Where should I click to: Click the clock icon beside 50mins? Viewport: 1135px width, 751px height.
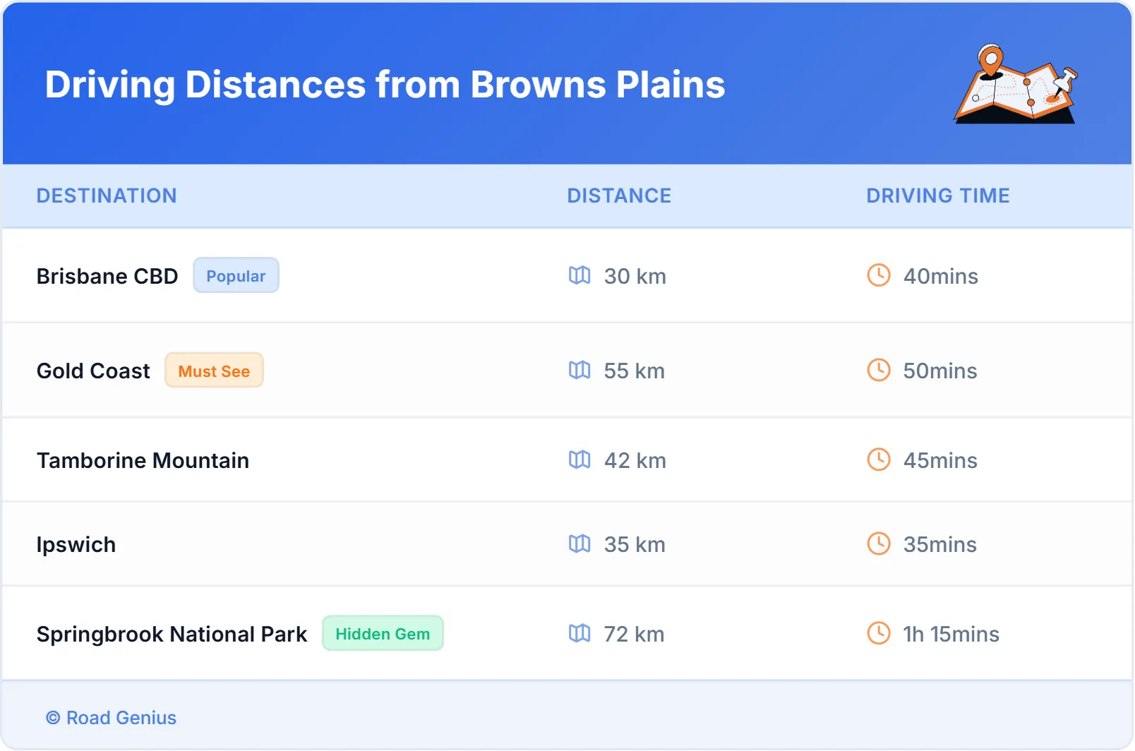click(879, 370)
